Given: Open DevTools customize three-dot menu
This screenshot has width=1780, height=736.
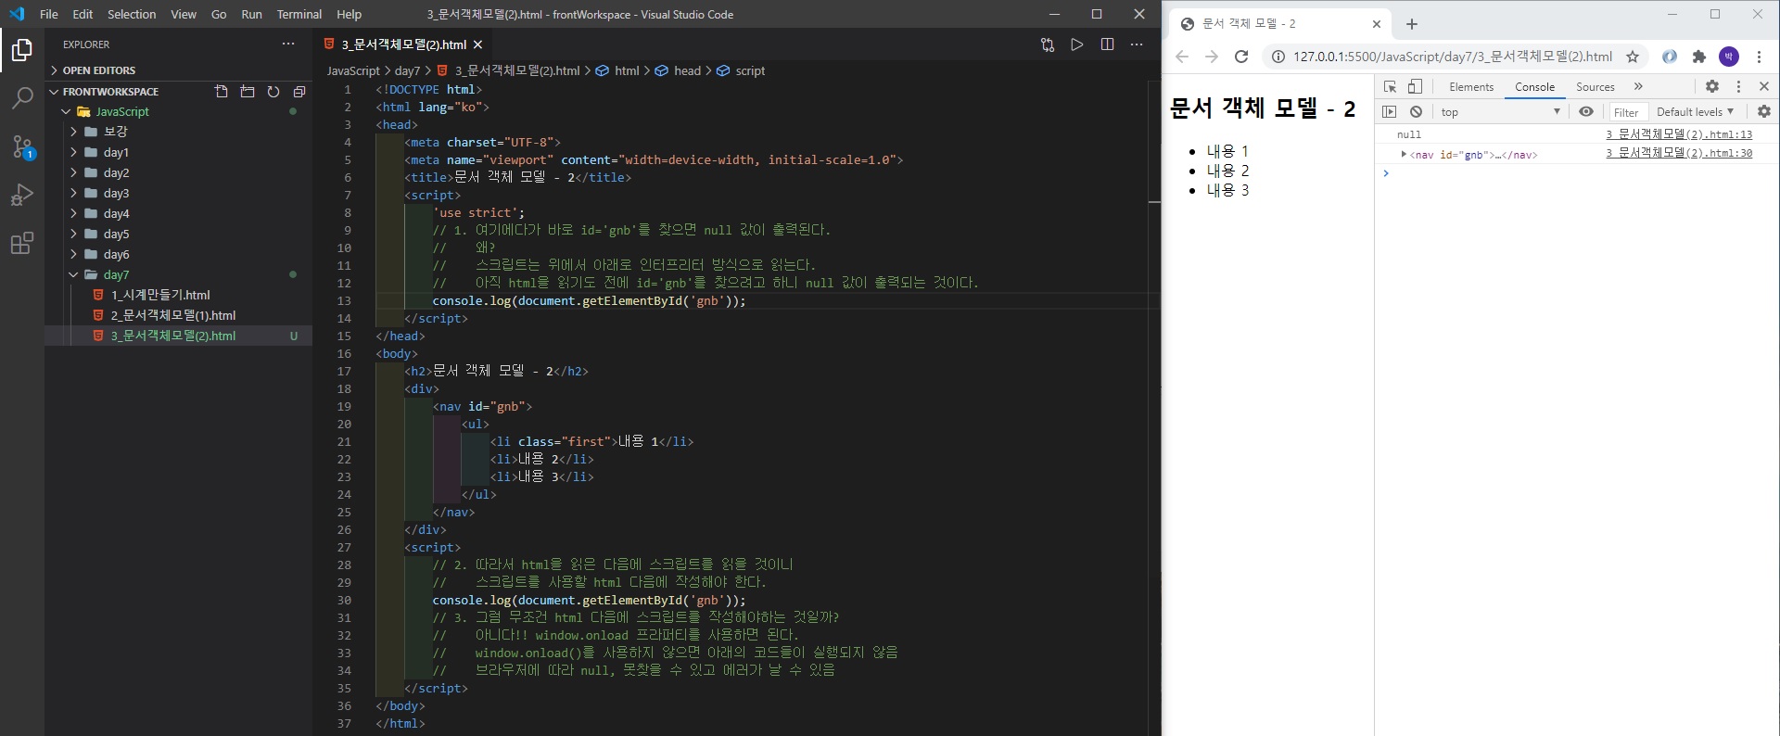Looking at the screenshot, I should pos(1738,86).
